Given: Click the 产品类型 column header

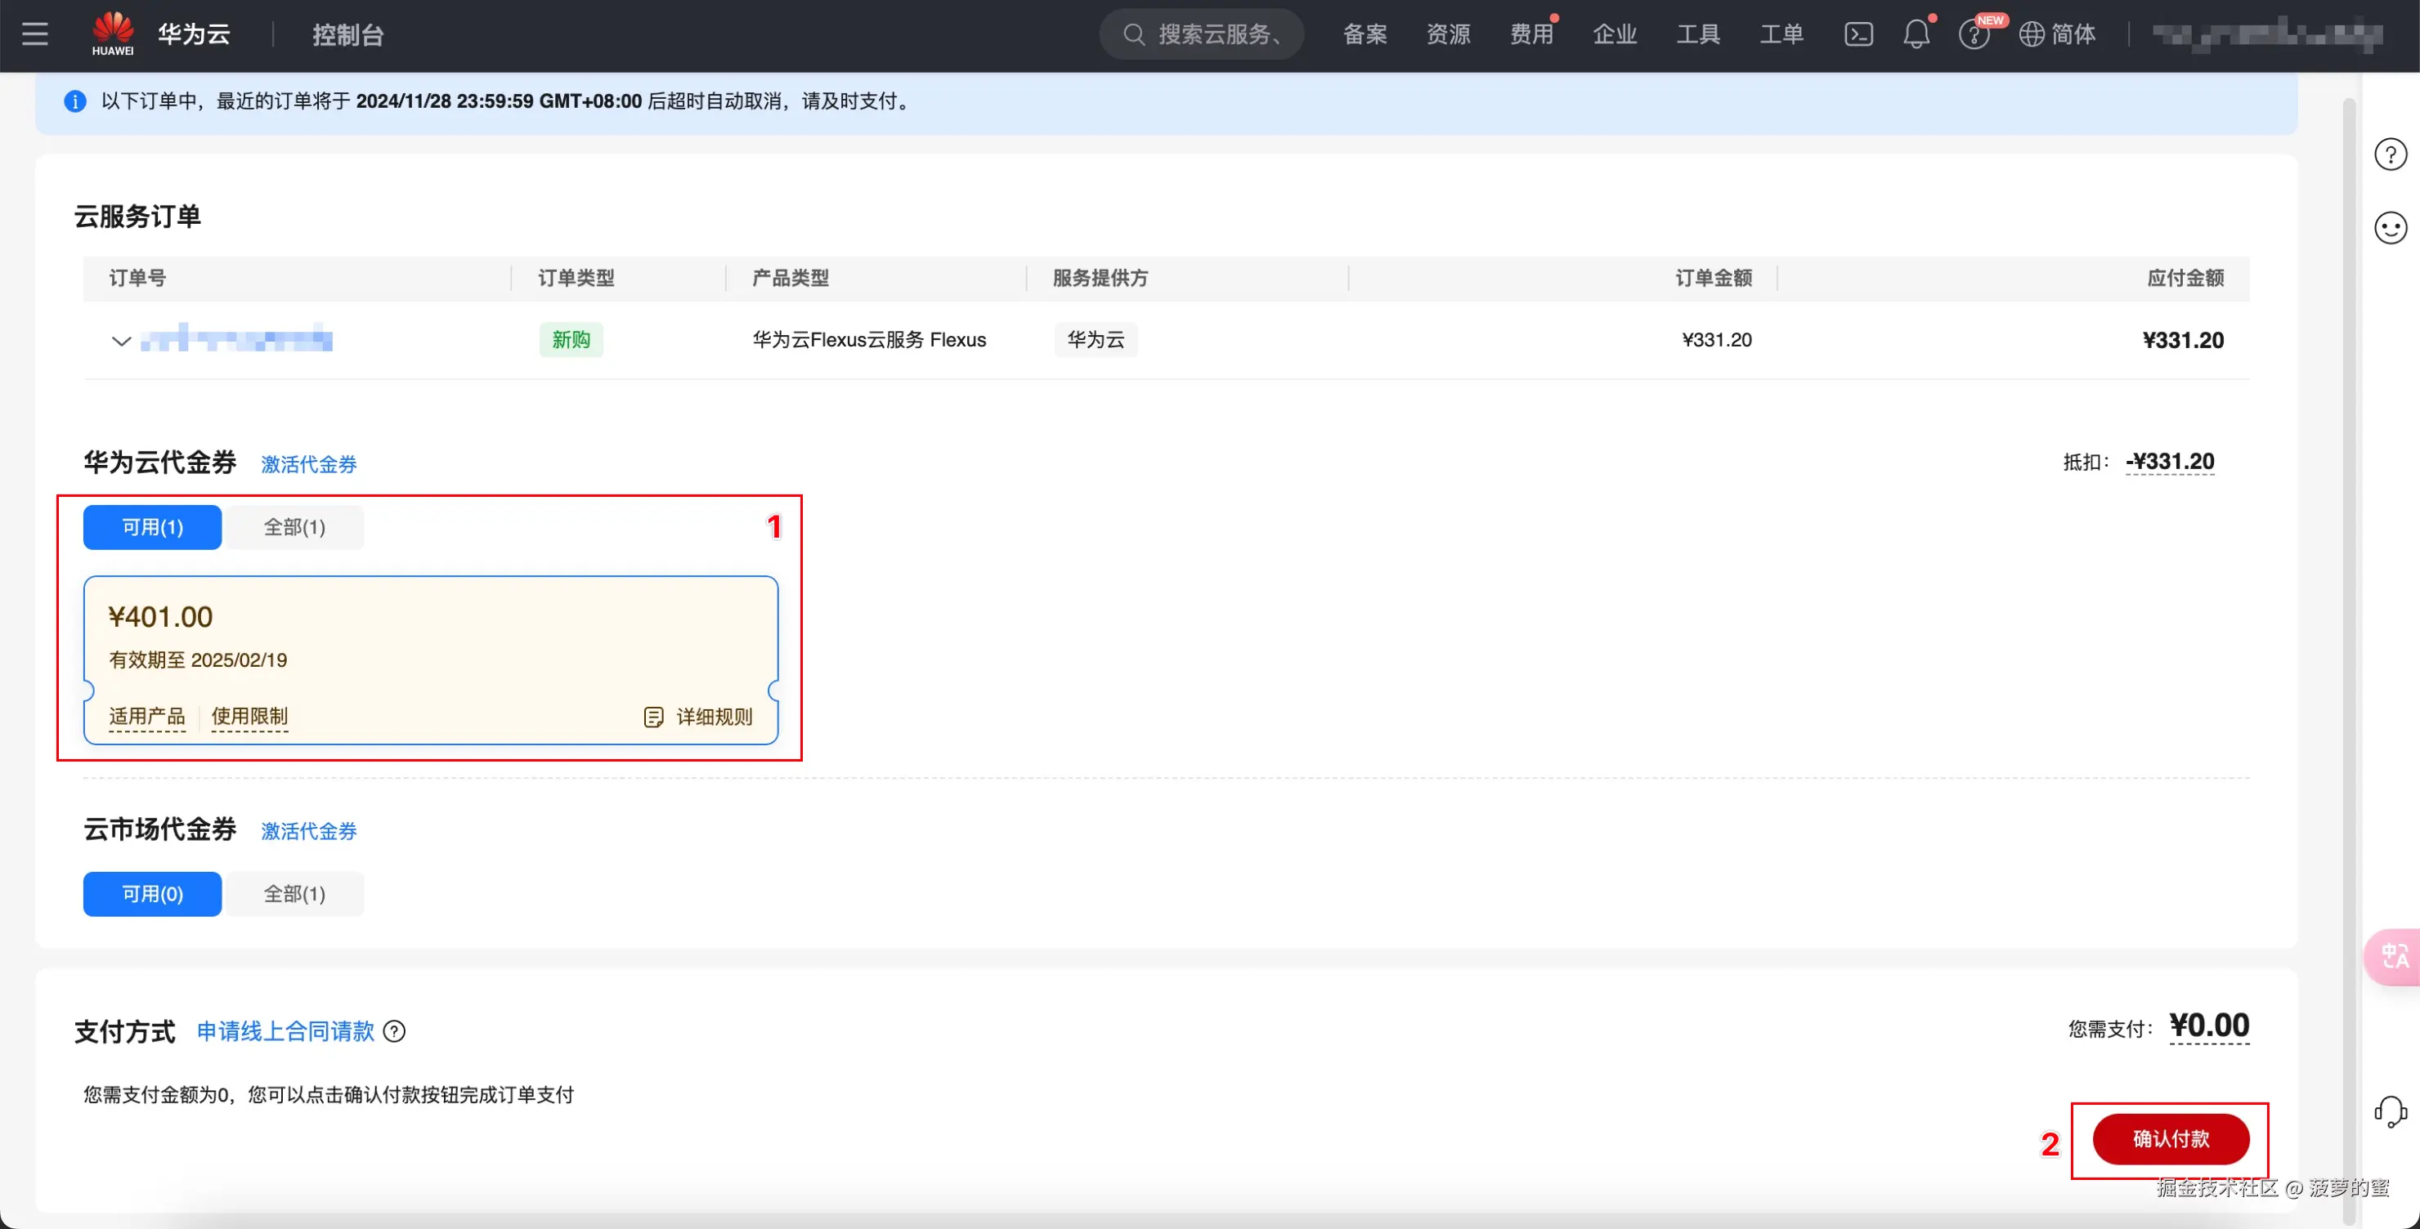Looking at the screenshot, I should [x=790, y=279].
